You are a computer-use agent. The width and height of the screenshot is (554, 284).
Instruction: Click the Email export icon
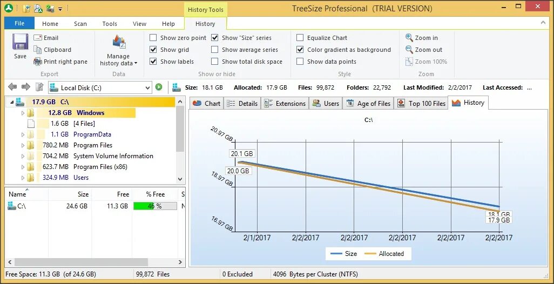(38, 38)
